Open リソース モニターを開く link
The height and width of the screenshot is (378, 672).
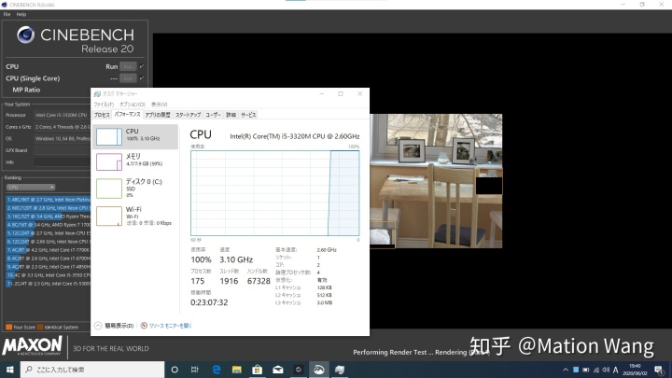point(170,326)
